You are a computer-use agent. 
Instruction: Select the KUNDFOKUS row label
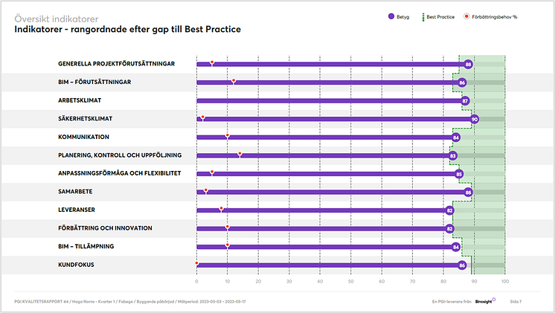[76, 265]
